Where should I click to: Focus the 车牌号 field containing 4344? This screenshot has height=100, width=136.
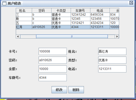(53, 78)
